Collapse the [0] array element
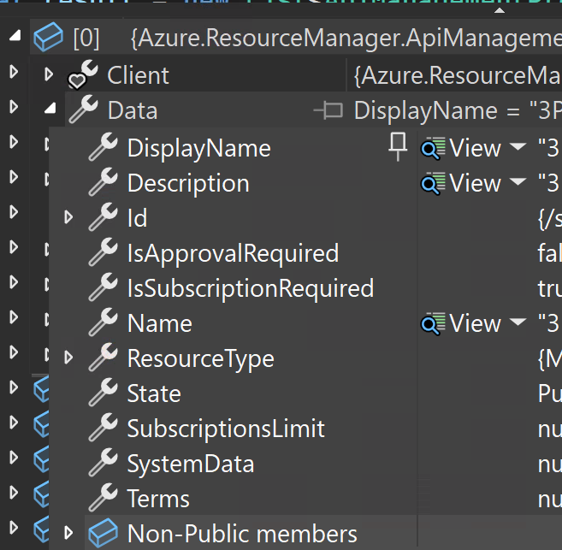The height and width of the screenshot is (550, 562). pos(15,35)
